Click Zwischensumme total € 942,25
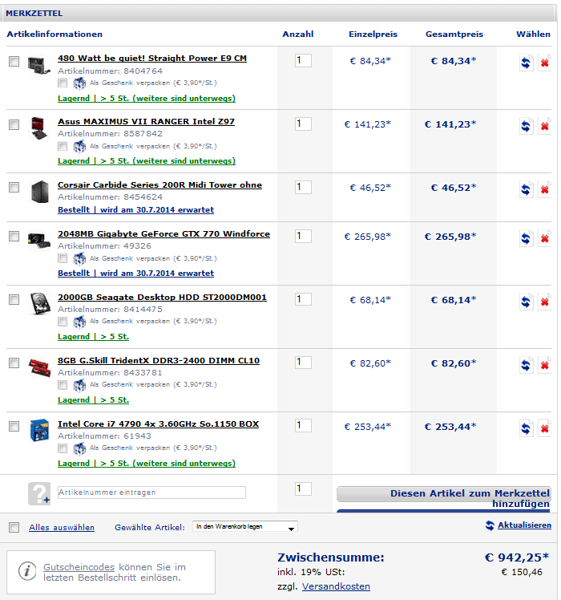 [517, 557]
